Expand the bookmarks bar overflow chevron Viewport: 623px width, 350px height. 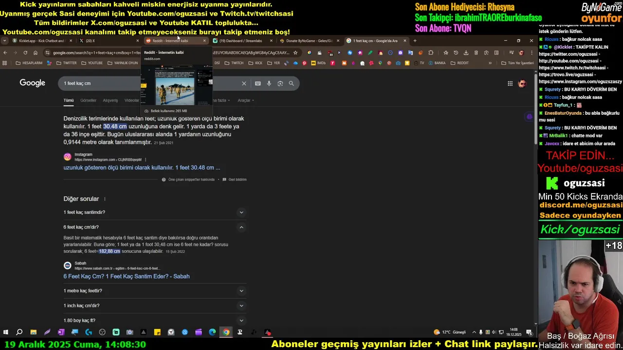tap(490, 63)
